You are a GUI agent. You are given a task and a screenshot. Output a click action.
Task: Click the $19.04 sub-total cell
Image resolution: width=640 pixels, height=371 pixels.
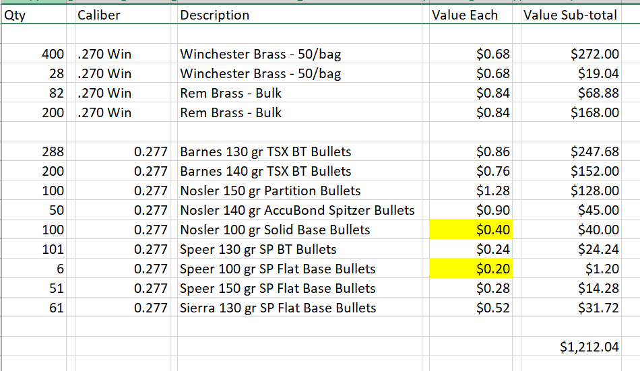579,73
